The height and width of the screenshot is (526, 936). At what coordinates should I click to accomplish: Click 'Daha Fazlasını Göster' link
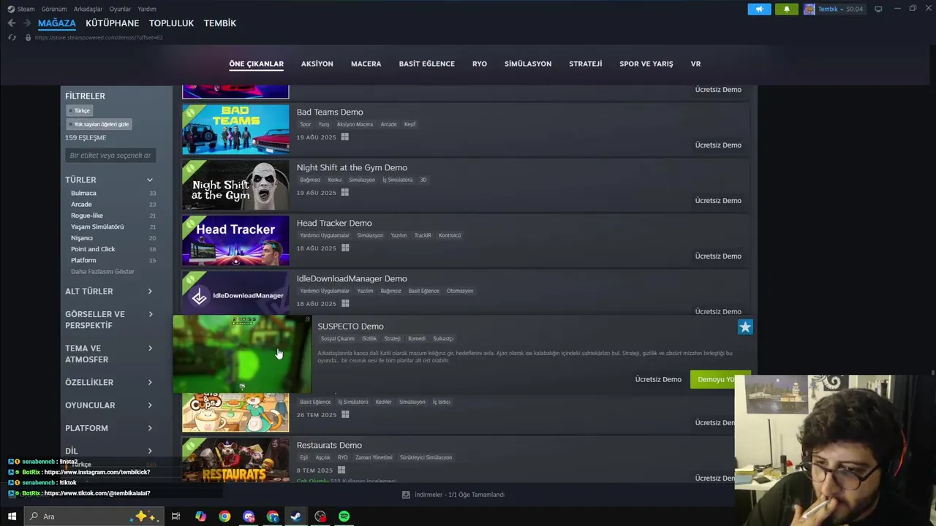(102, 271)
